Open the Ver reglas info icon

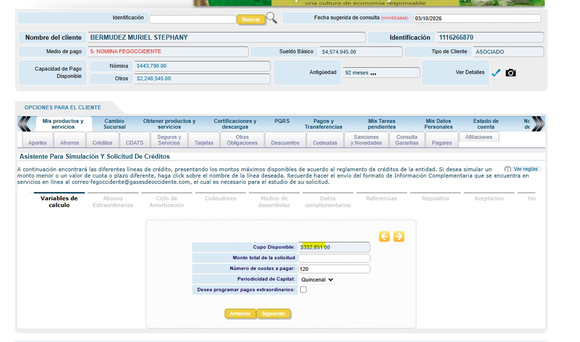pos(508,169)
